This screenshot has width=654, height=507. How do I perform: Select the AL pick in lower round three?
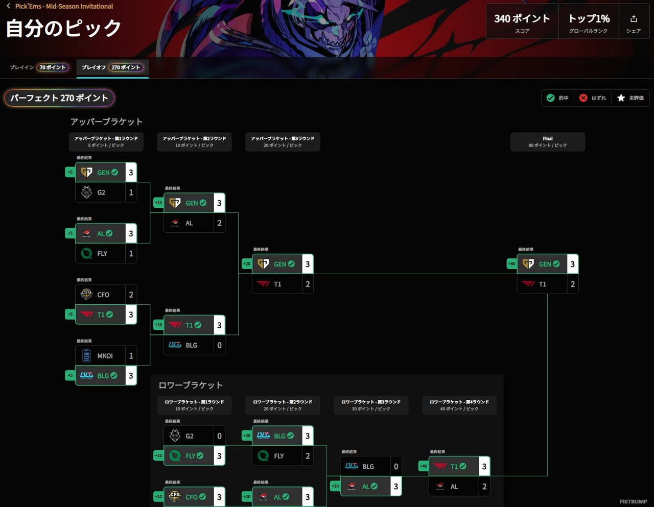click(x=370, y=486)
